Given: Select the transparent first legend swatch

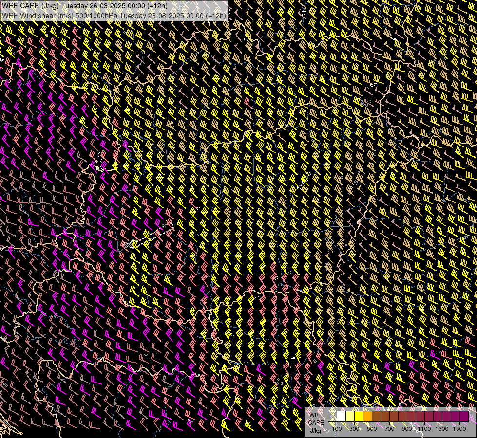Looking at the screenshot, I should [332, 417].
